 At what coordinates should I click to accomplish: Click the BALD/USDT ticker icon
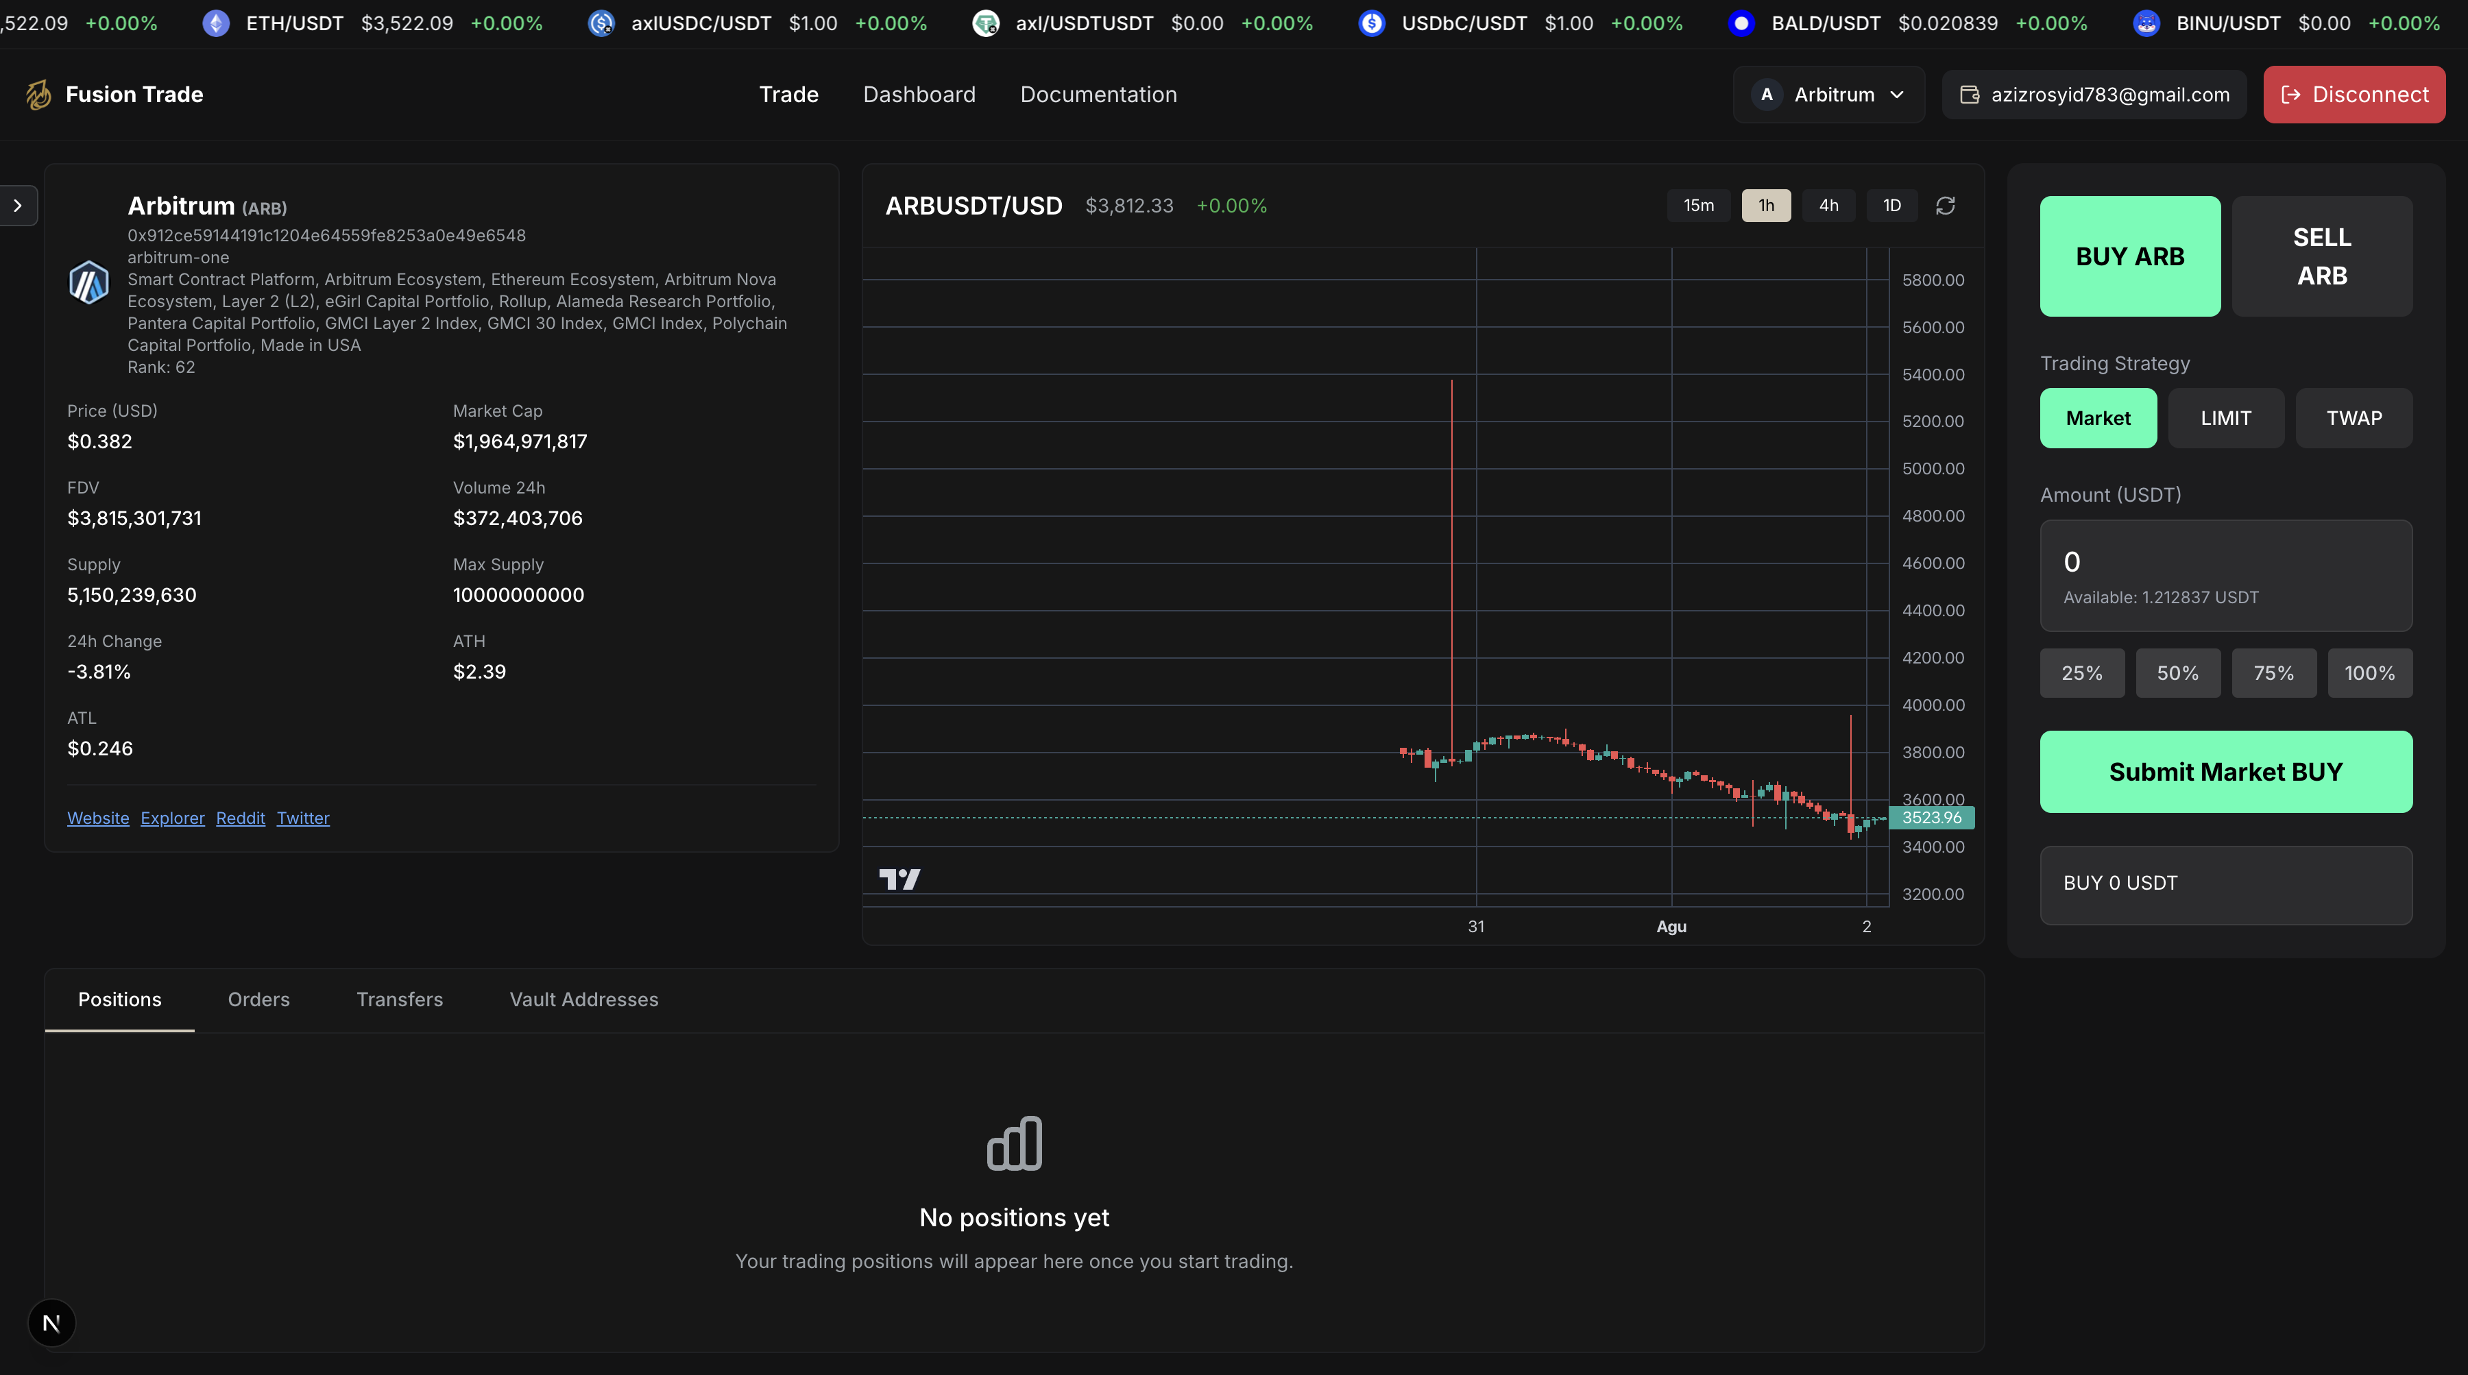1741,23
